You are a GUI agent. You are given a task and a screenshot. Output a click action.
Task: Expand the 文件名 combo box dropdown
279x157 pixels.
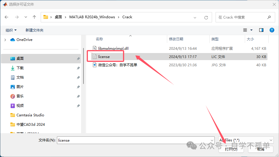click(212, 140)
